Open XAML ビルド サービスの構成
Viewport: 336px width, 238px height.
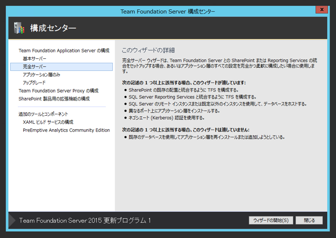pos(48,122)
